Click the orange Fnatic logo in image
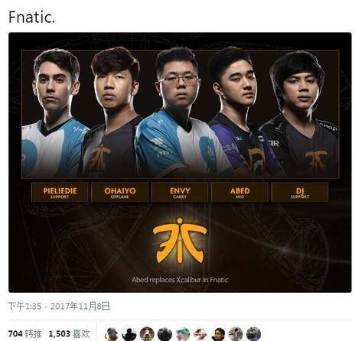Screen dimensions: 362x341 tap(180, 241)
